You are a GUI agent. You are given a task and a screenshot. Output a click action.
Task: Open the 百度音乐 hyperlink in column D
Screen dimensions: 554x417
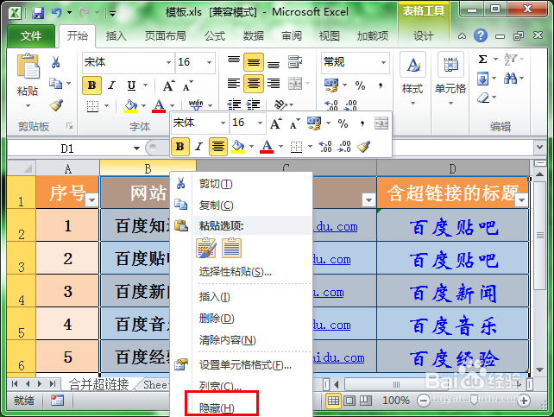(x=454, y=325)
